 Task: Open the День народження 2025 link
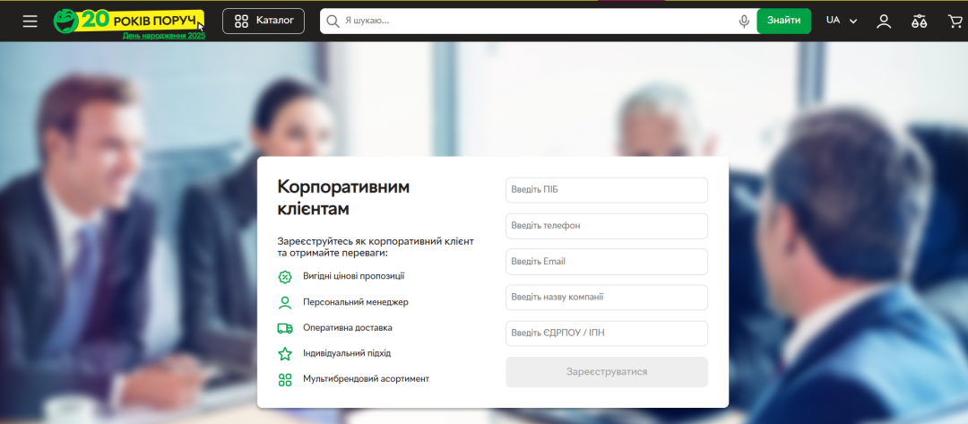(x=164, y=36)
